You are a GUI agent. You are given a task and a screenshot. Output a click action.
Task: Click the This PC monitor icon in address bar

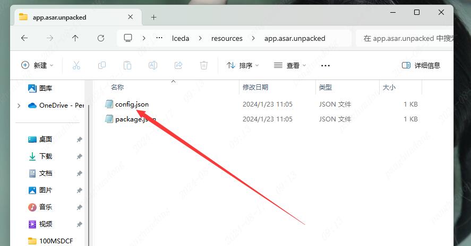[x=128, y=38]
